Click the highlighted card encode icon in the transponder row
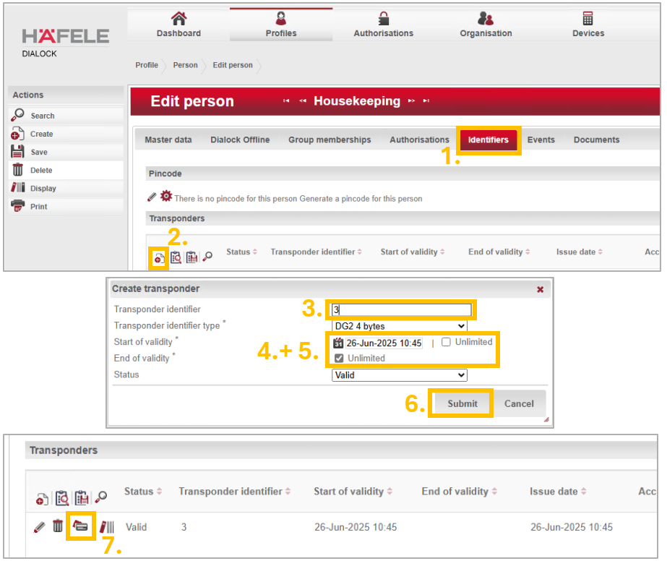The height and width of the screenshot is (561, 667). 81,526
